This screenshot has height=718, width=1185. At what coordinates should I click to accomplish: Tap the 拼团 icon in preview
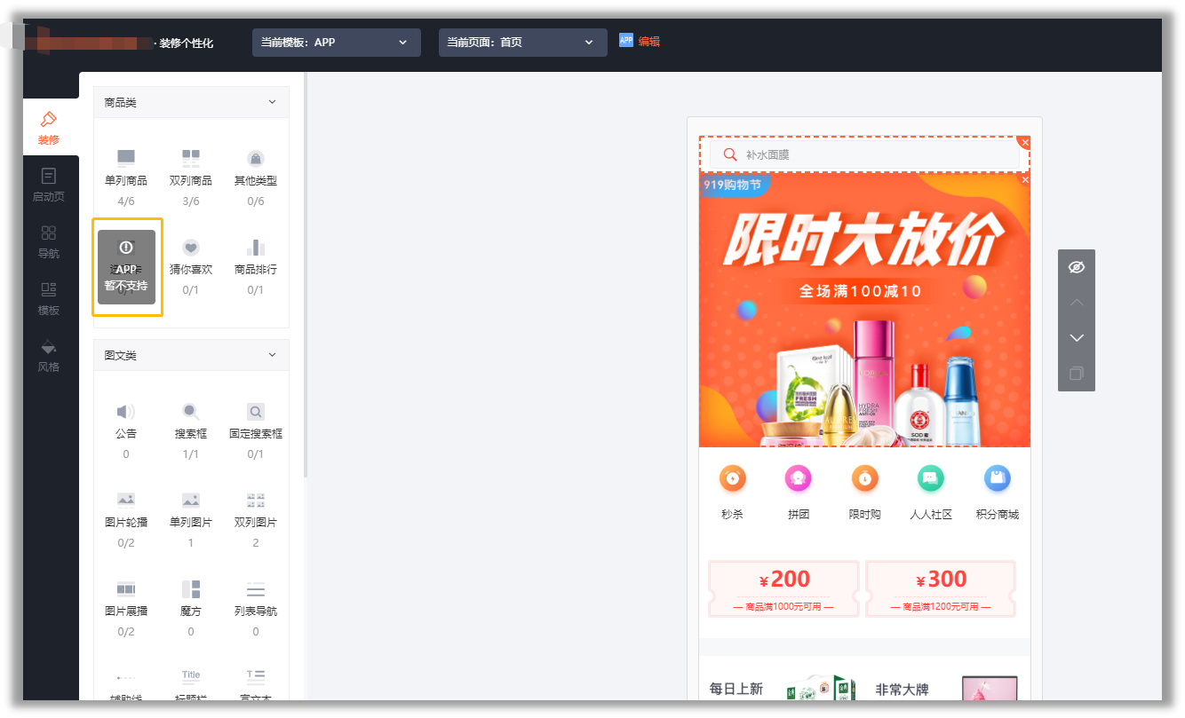point(799,478)
